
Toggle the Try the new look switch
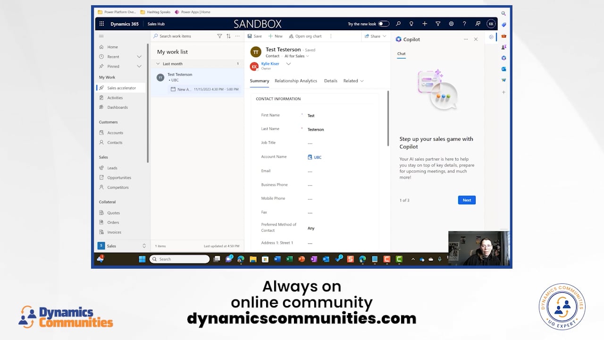(x=384, y=24)
